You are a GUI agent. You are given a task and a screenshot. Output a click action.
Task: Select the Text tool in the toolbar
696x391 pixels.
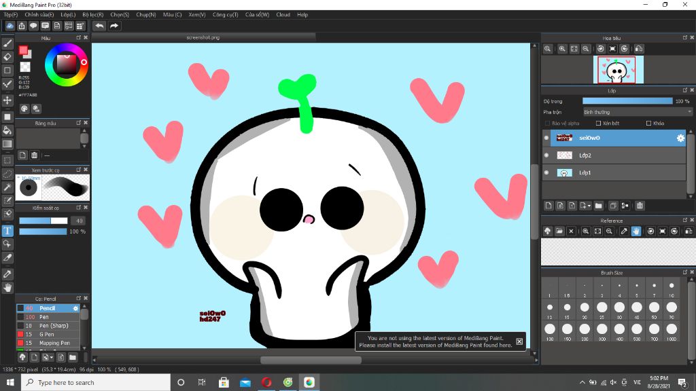[7, 231]
